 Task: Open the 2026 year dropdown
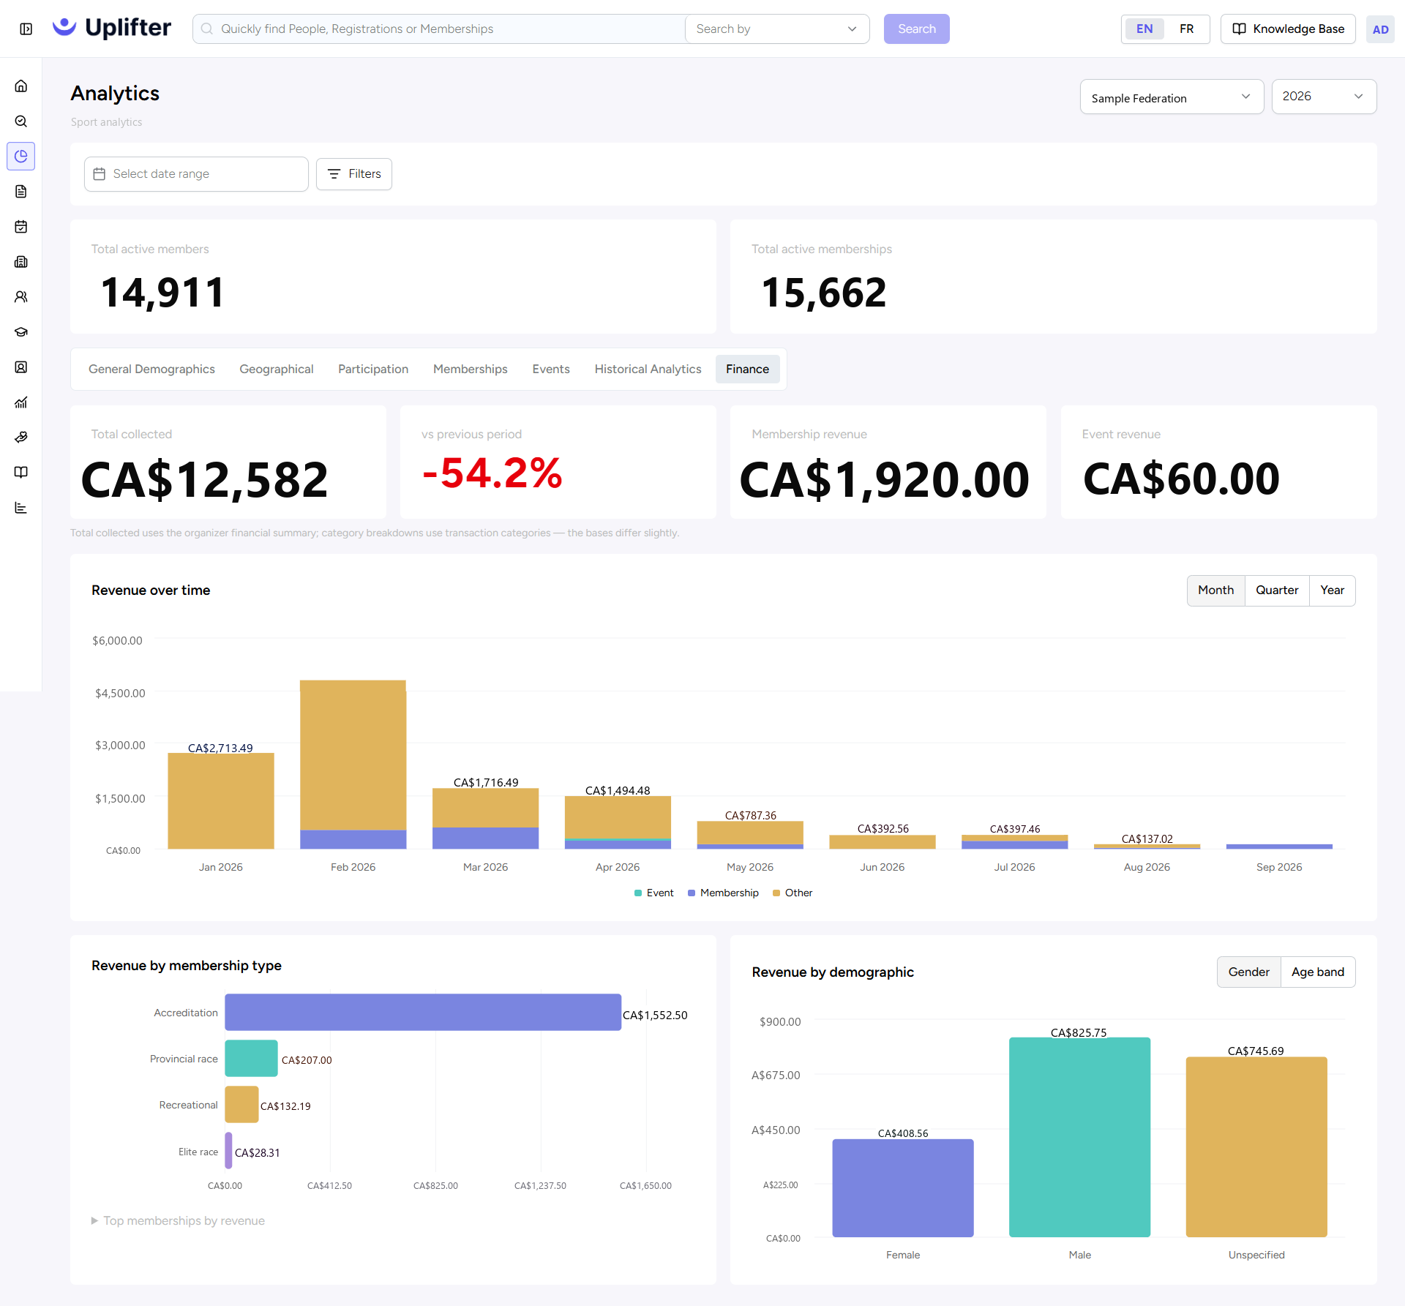[1324, 97]
